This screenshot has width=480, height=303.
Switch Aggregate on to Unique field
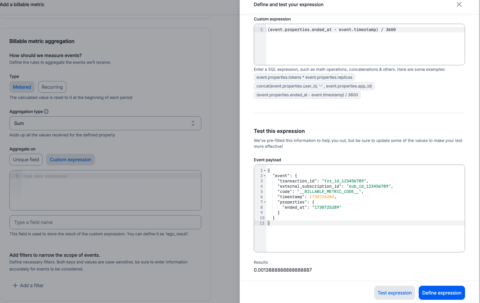[26, 160]
